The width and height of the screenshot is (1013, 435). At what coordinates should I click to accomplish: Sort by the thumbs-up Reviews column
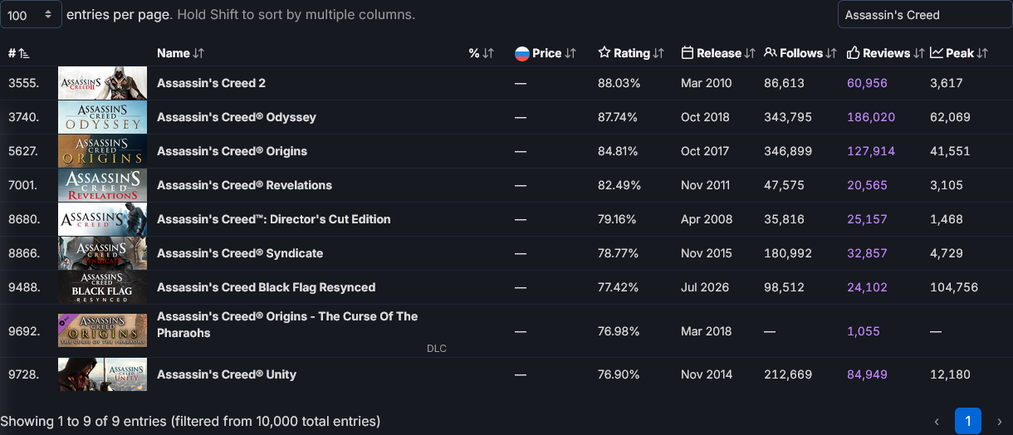click(x=885, y=53)
